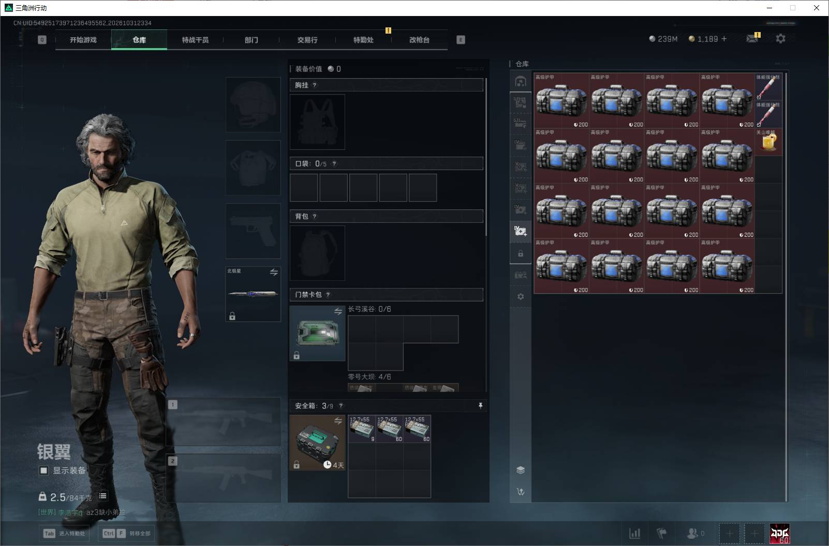The image size is (829, 546).
Task: Click the quick sell cart icon
Action: click(x=521, y=492)
